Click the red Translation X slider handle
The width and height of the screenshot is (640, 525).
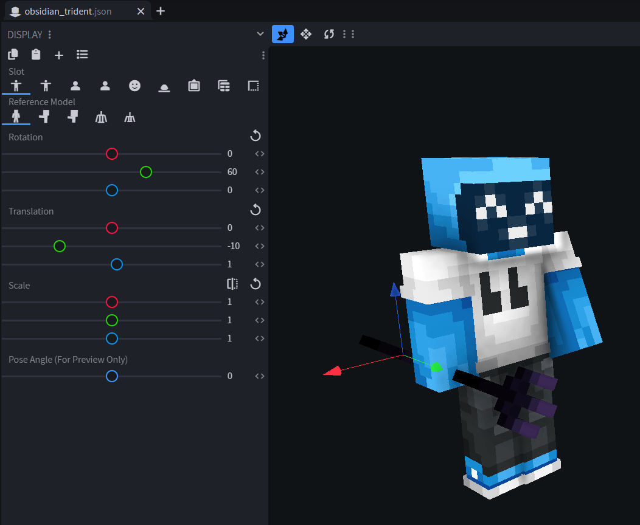[x=112, y=228]
